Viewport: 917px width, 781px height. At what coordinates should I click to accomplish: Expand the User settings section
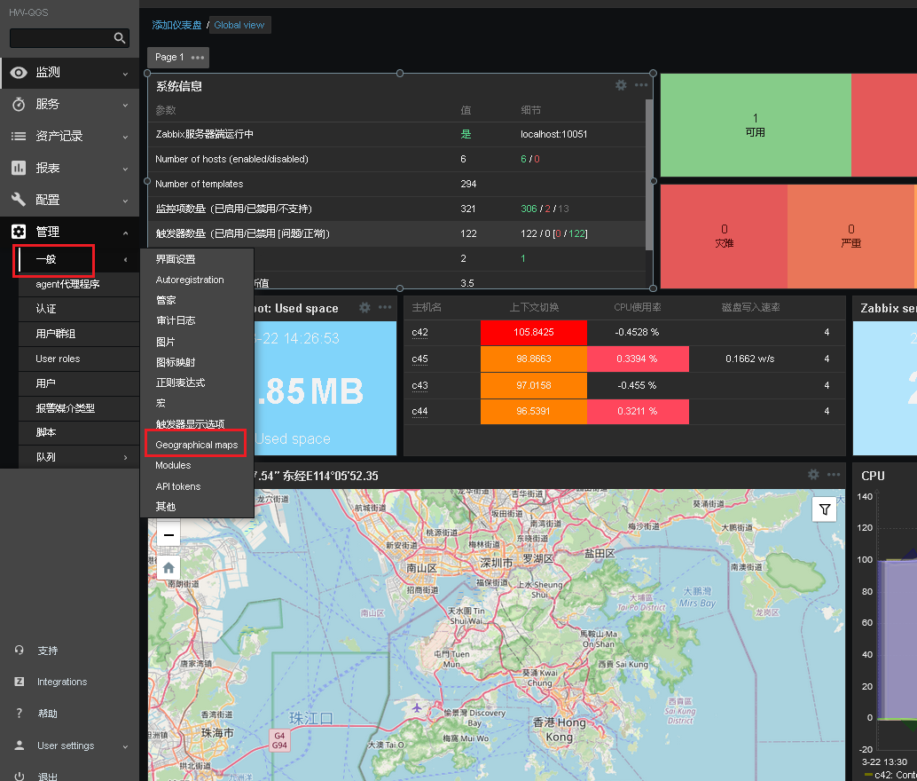tap(69, 745)
